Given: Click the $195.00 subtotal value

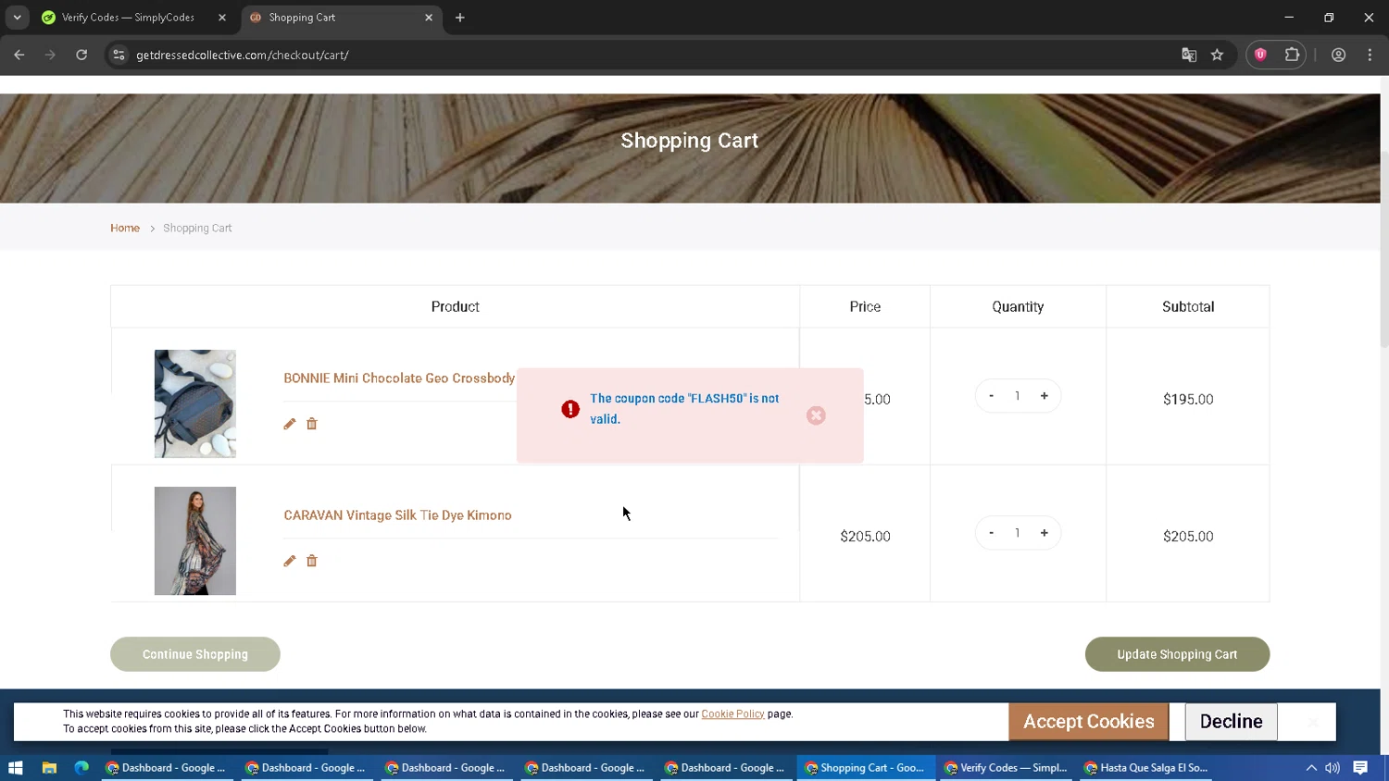Looking at the screenshot, I should (x=1188, y=400).
